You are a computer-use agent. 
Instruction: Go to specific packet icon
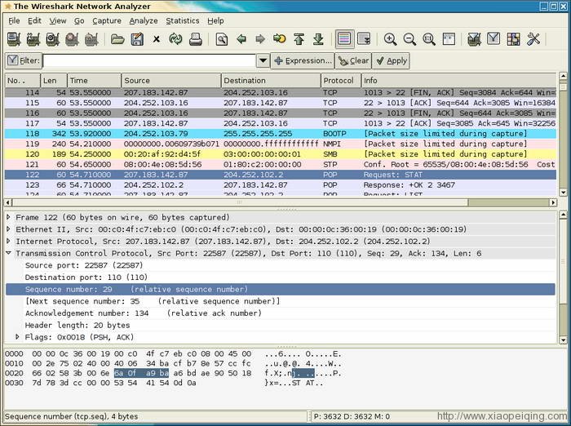279,39
